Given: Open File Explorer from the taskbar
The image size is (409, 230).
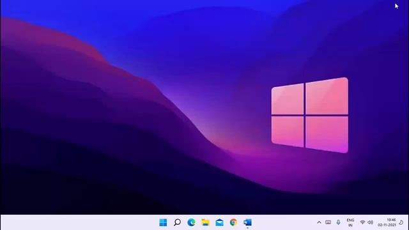Looking at the screenshot, I should click(x=205, y=222).
